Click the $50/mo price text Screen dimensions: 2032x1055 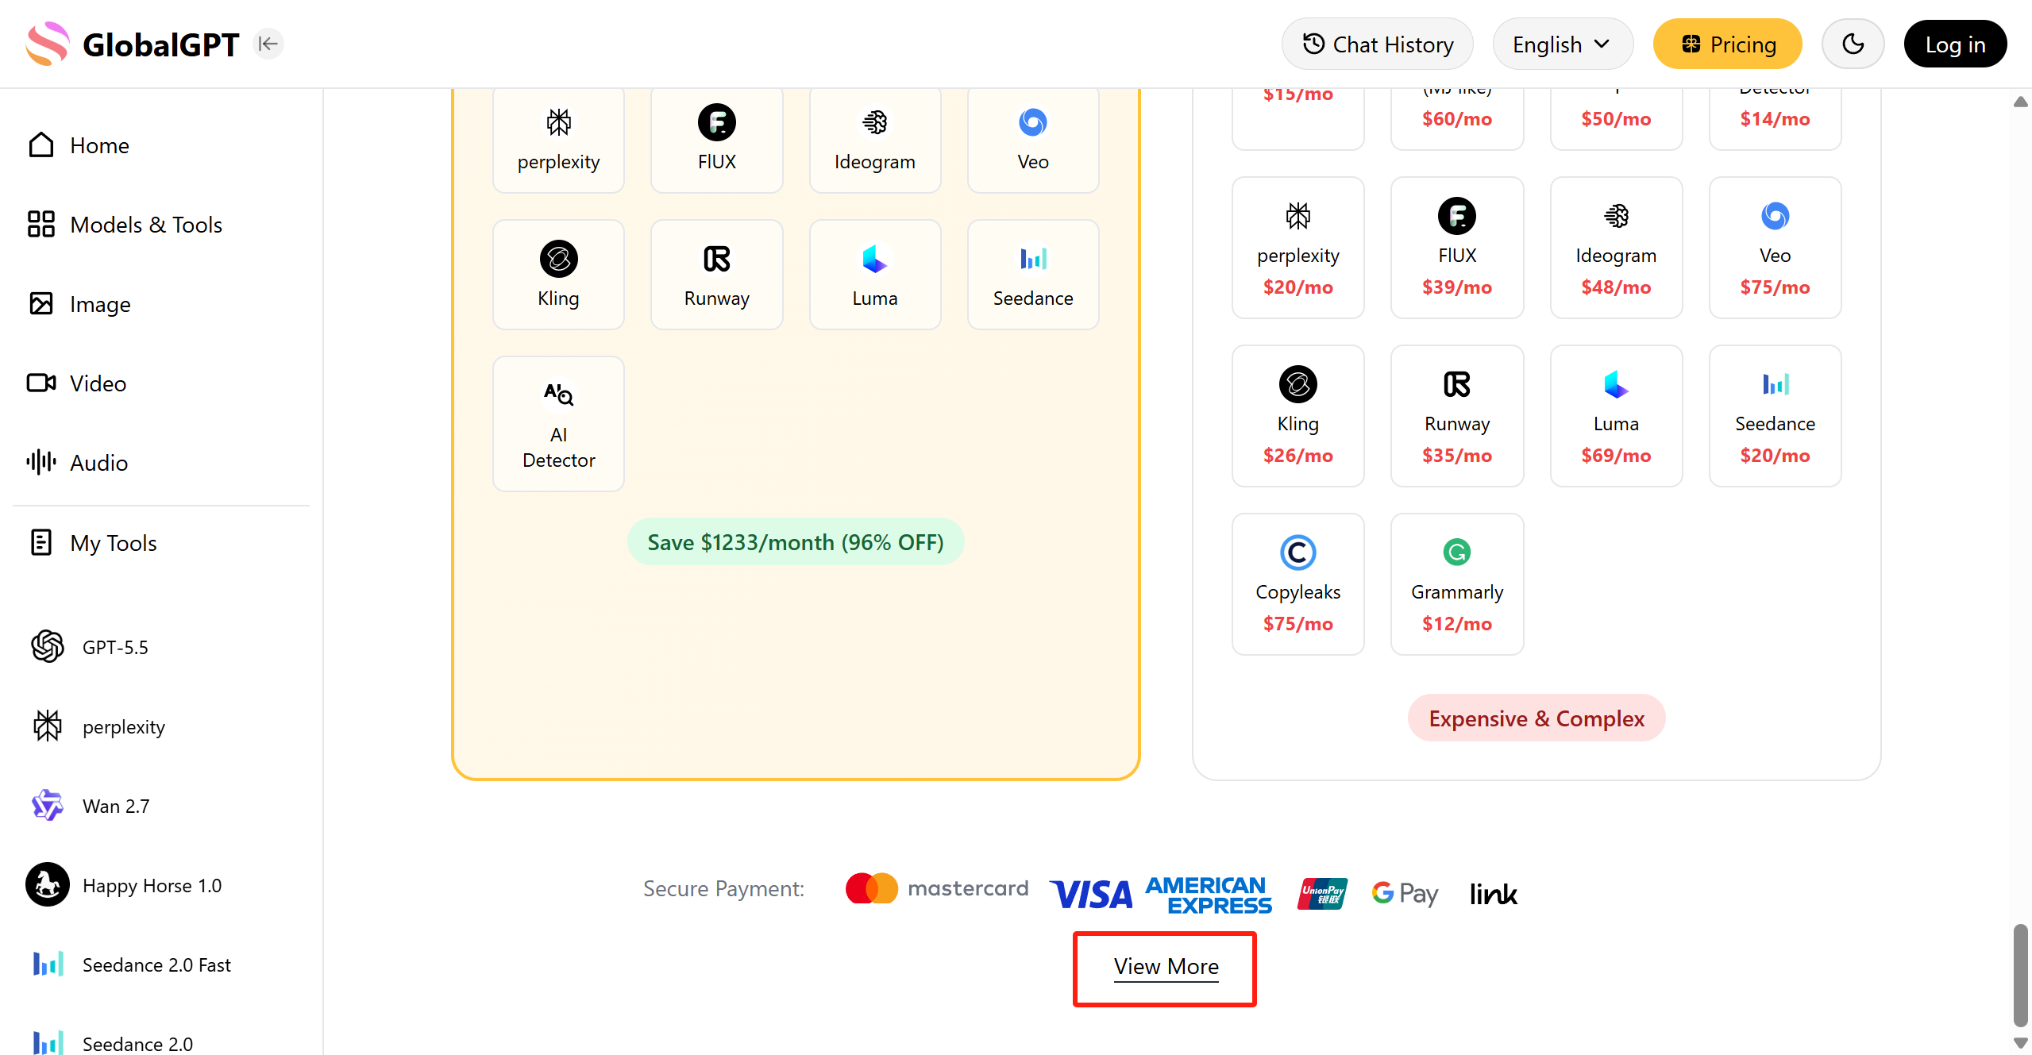[x=1616, y=119]
